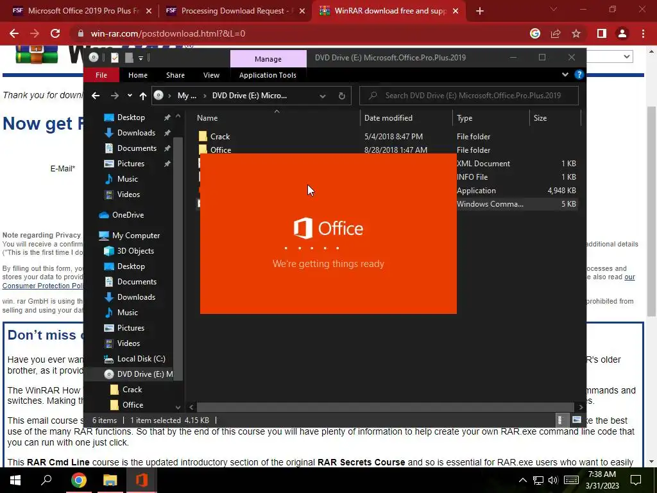Click the browser page vertical scrollbar
Image resolution: width=657 pixels, height=493 pixels.
(651, 211)
